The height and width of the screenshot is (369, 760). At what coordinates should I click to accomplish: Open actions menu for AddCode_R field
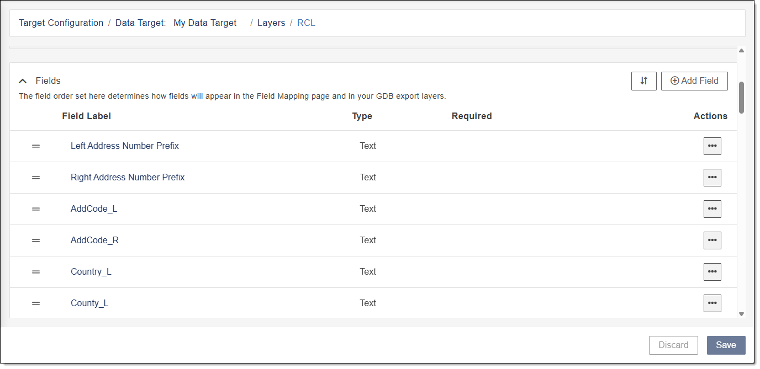[712, 240]
